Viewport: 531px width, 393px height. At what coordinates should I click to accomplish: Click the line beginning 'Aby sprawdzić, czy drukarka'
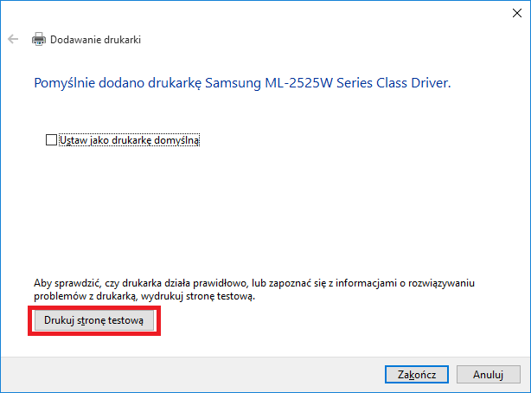click(254, 283)
